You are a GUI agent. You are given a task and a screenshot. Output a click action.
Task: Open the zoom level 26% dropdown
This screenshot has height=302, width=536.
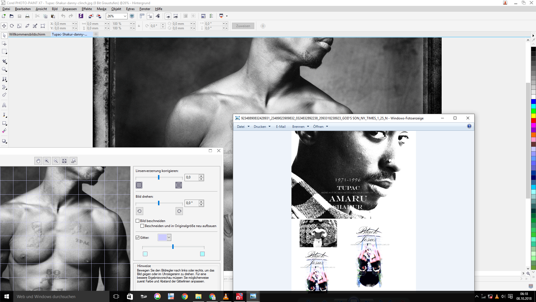pyautogui.click(x=125, y=16)
